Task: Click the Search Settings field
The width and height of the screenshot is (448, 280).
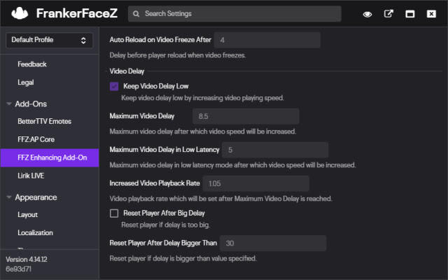Action: coord(238,14)
